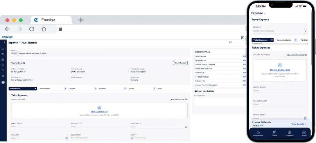316x143 pixels.
Task: Click the desktop upload bill icon
Action: (99, 108)
